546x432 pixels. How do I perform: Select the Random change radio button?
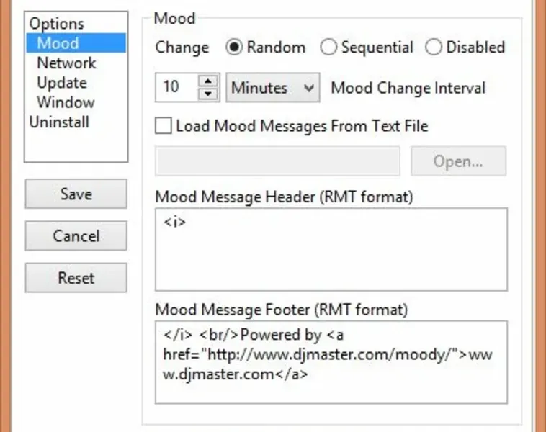coord(235,48)
